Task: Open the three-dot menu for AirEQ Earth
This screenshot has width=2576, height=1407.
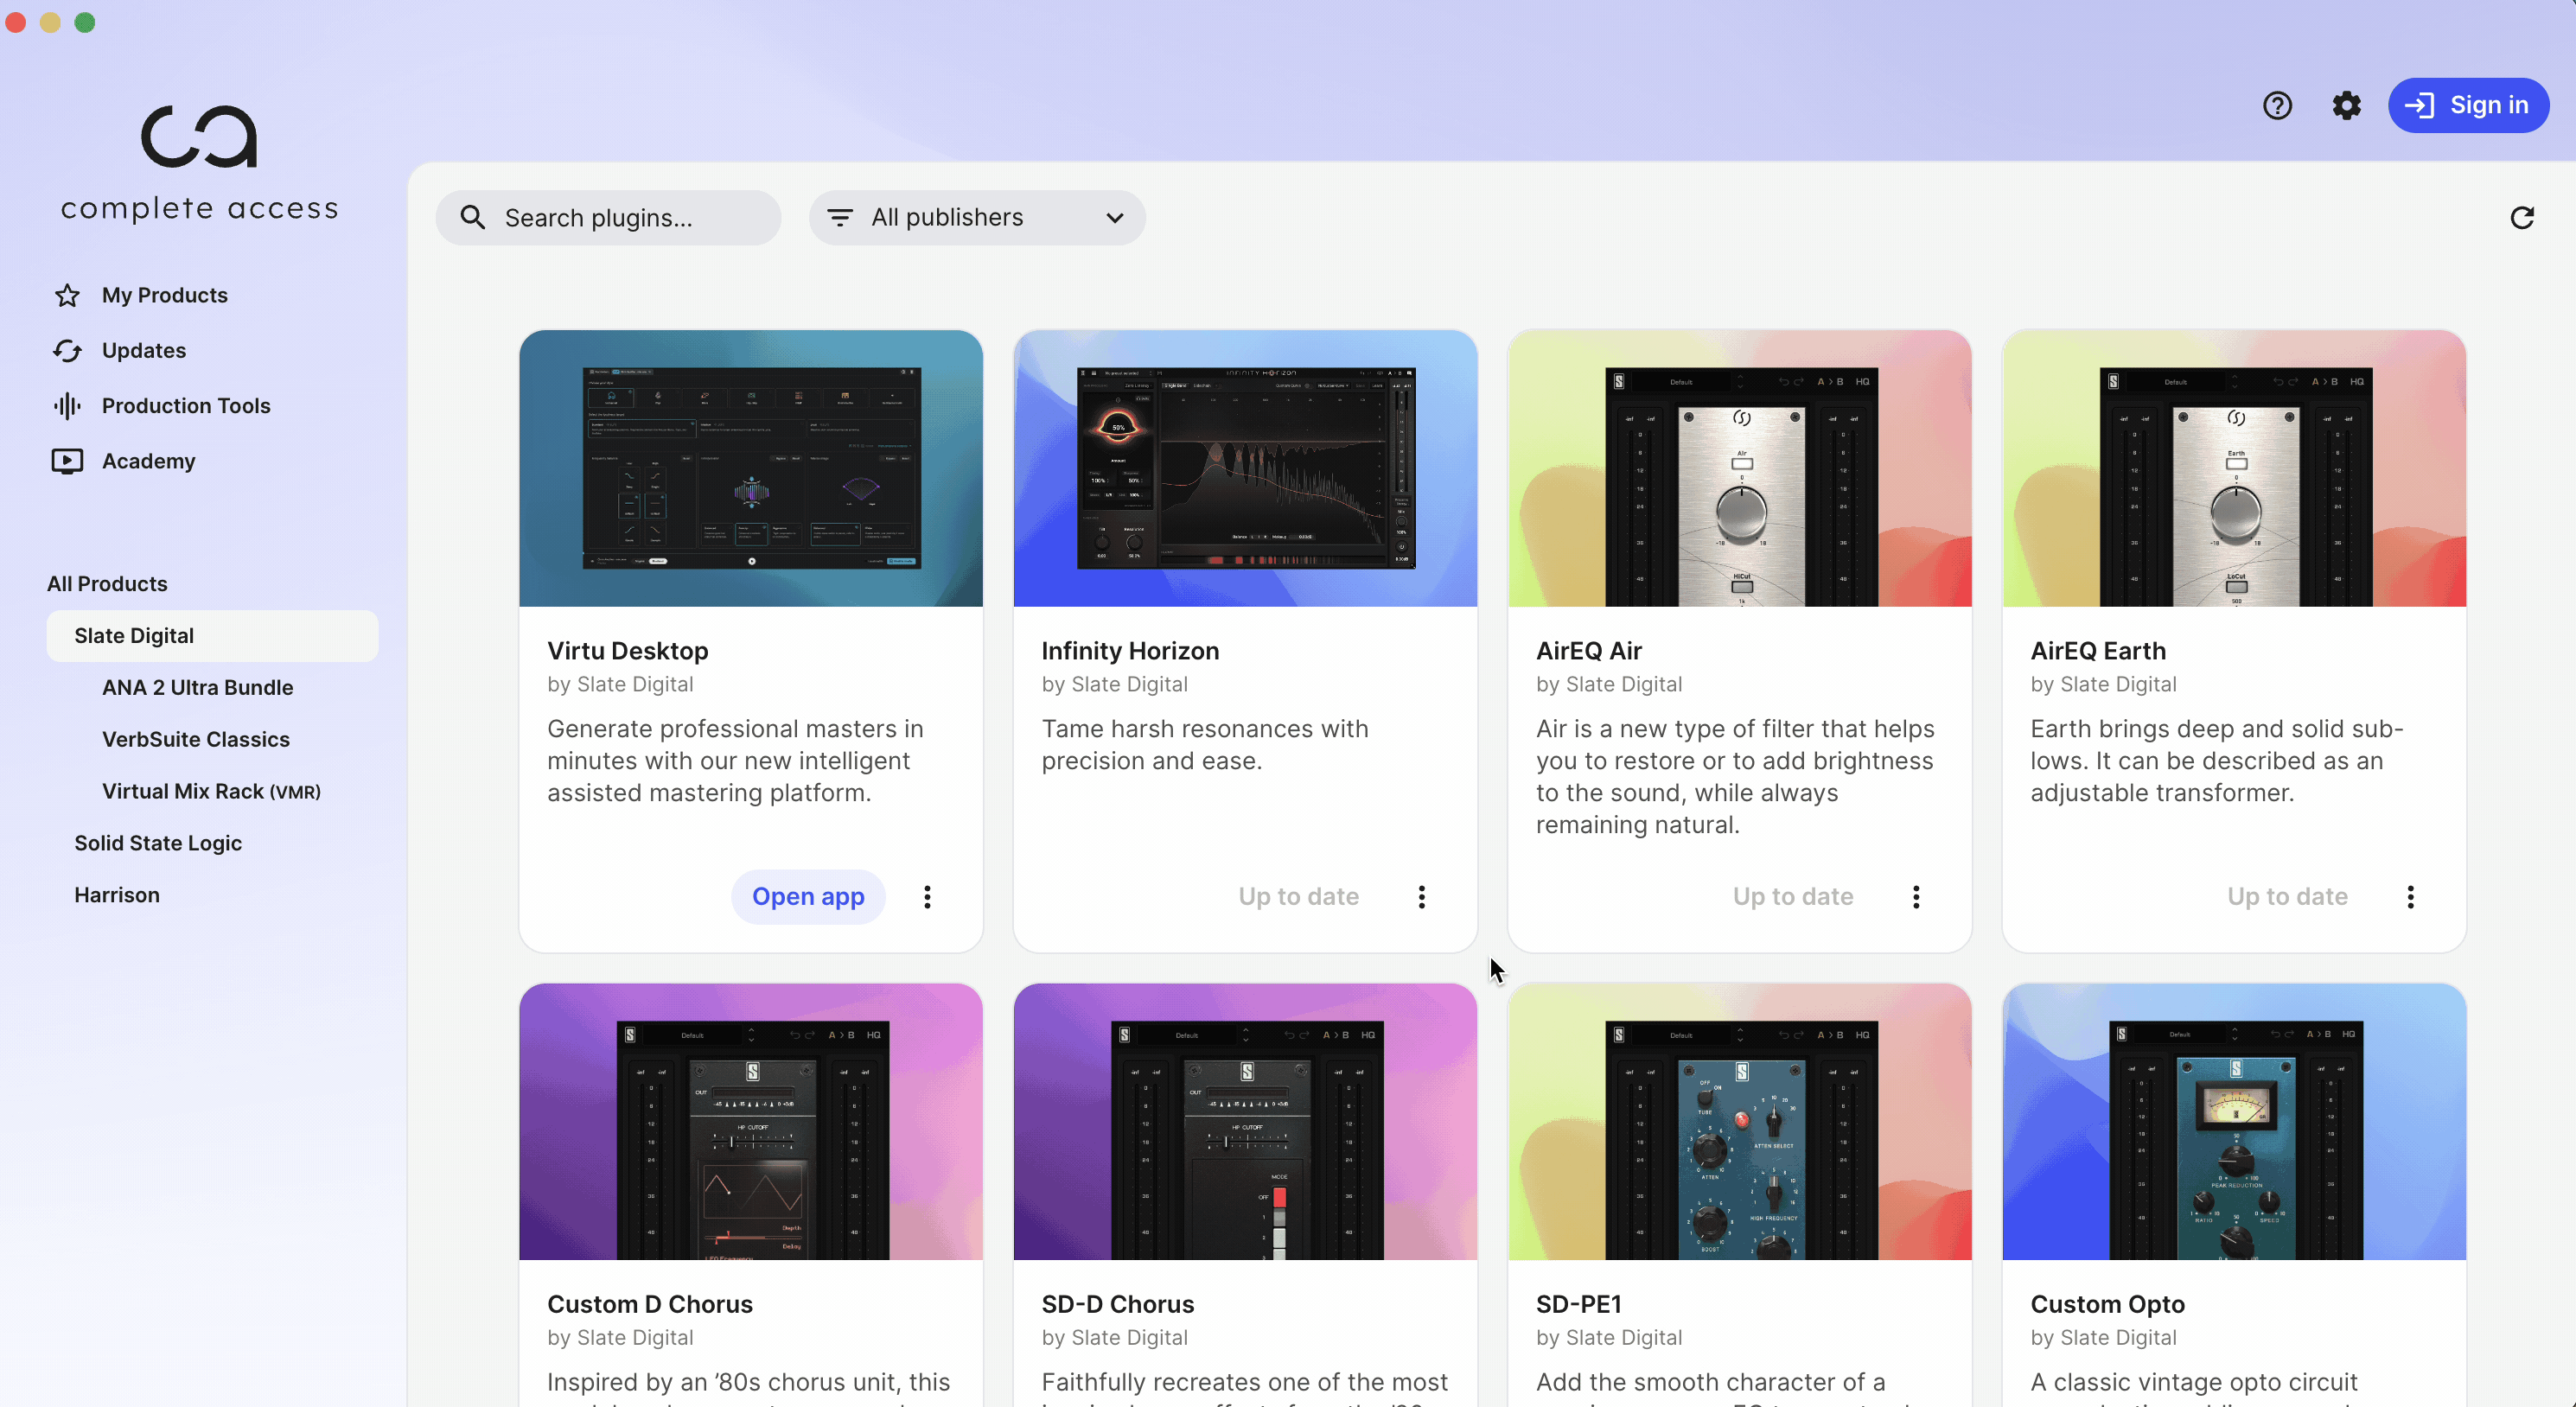Action: click(2410, 897)
